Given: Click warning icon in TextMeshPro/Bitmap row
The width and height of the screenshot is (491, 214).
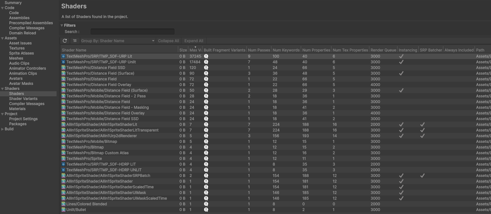Looking at the screenshot, I should point(206,147).
